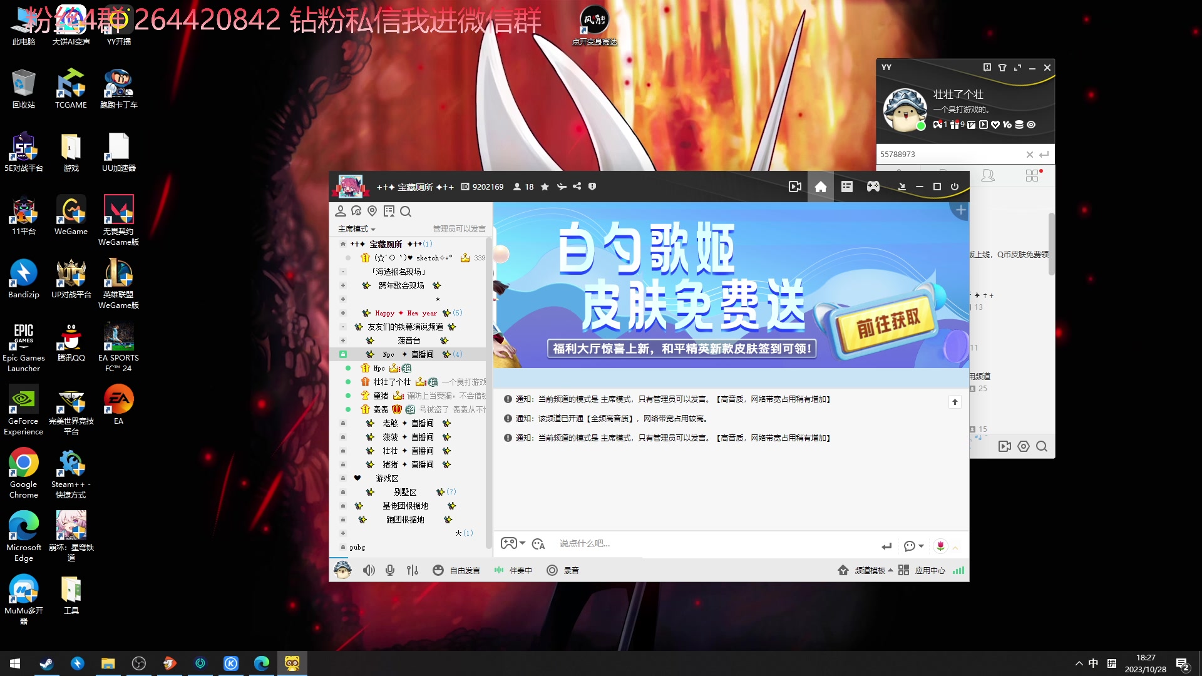
Task: Click the power icon in channel title bar
Action: pos(955,187)
